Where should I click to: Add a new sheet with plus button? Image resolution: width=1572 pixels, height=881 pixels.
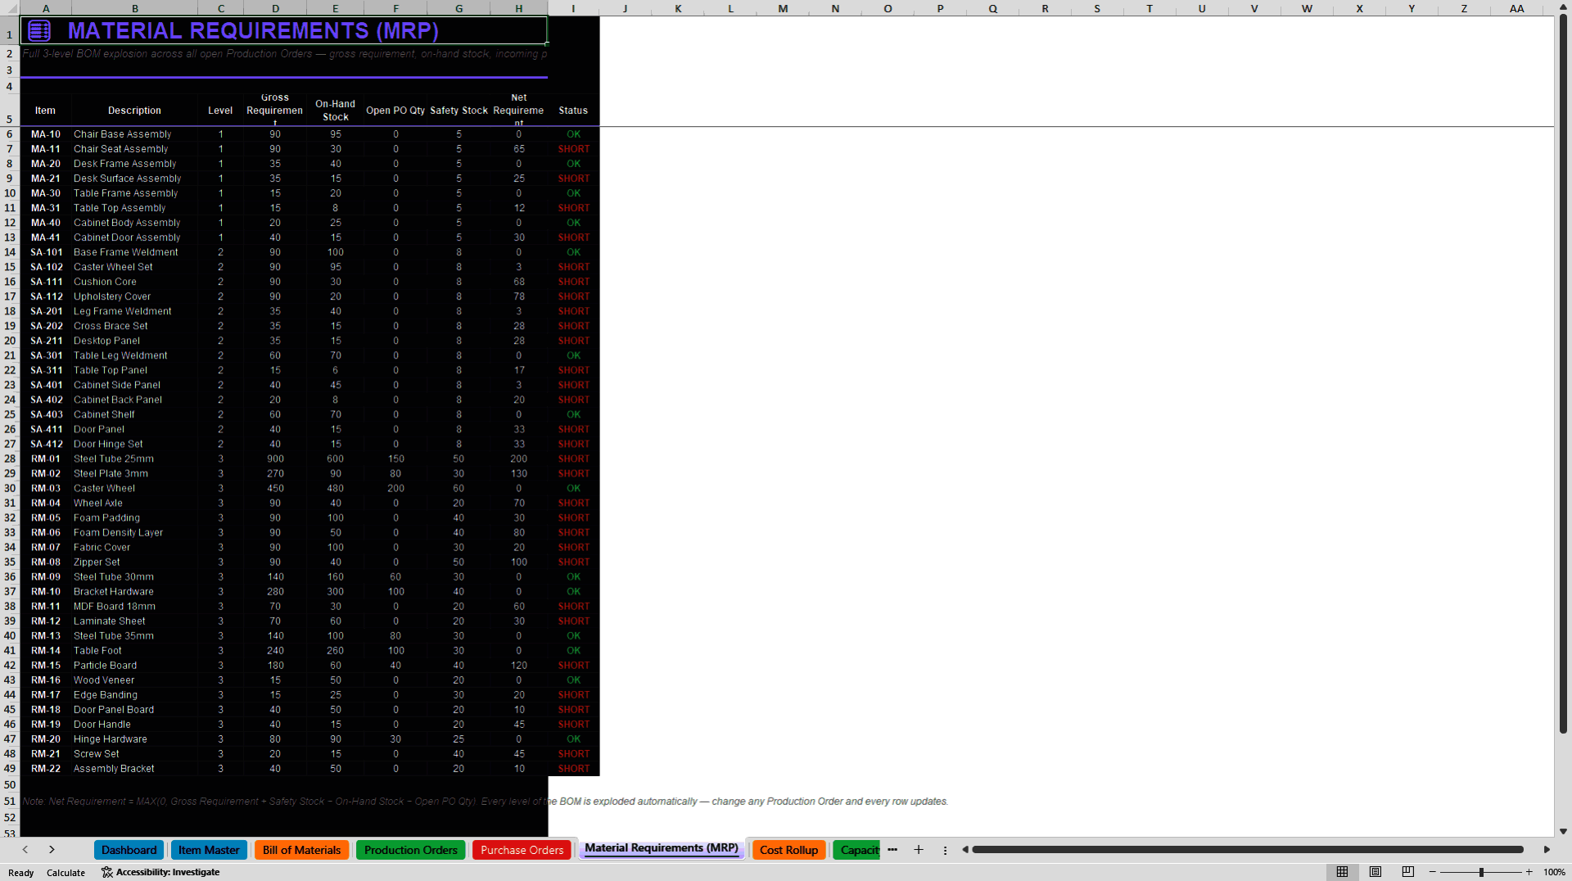[x=919, y=850]
